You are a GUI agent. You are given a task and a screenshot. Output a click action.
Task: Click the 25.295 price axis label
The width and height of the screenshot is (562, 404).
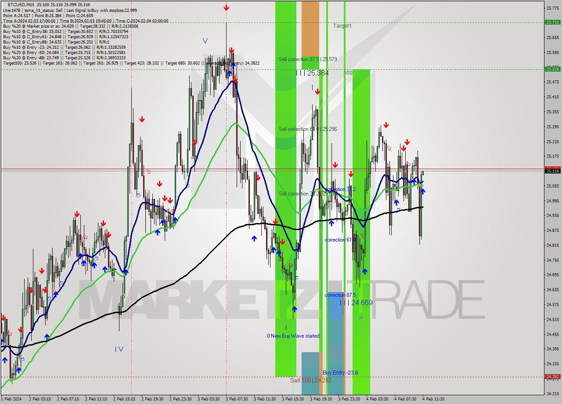(552, 126)
